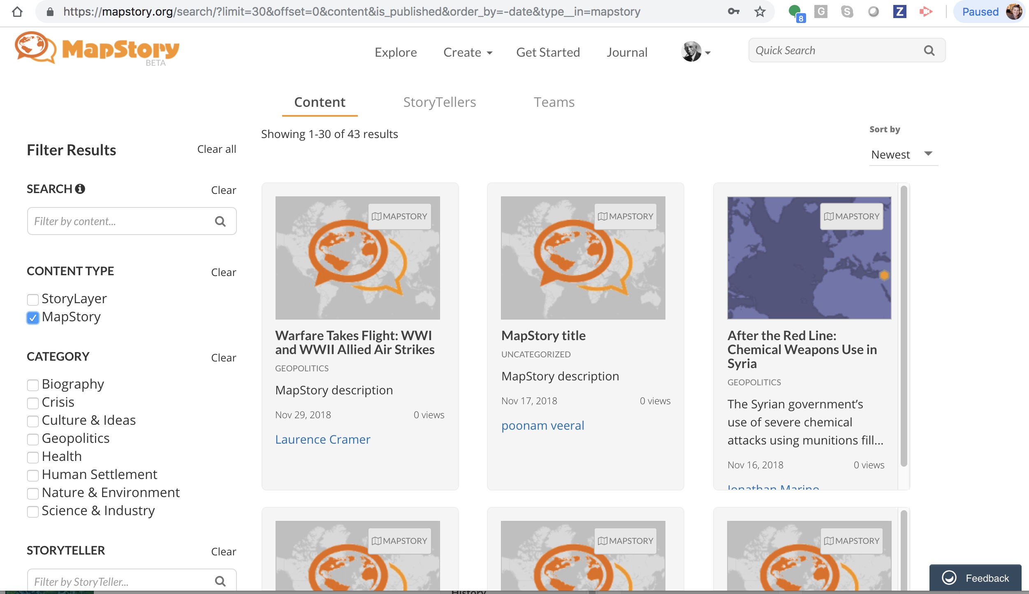Switch to the Teams tab

pyautogui.click(x=554, y=102)
